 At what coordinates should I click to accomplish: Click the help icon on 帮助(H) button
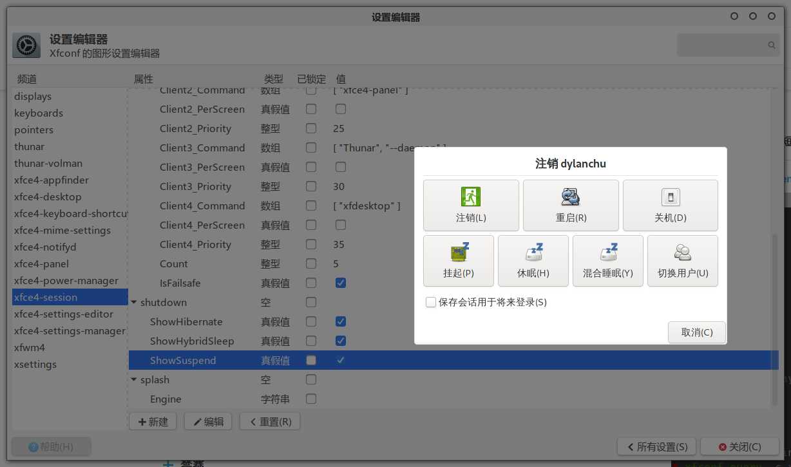point(33,446)
